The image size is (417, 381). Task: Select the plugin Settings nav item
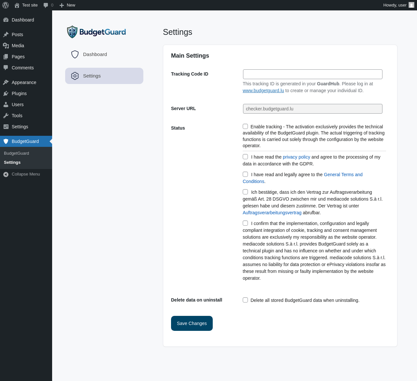[x=104, y=76]
